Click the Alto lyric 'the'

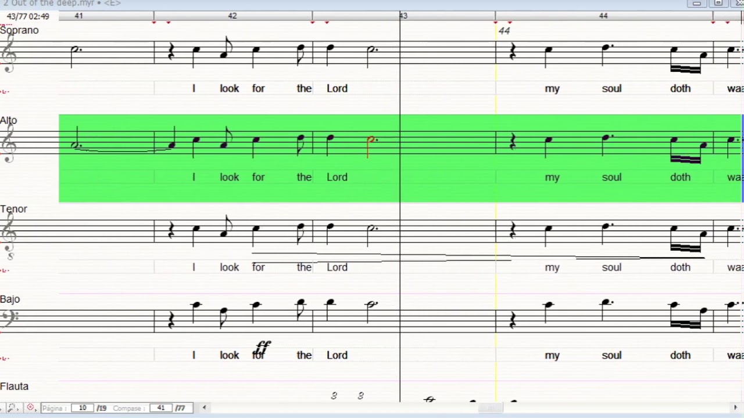[x=304, y=177]
